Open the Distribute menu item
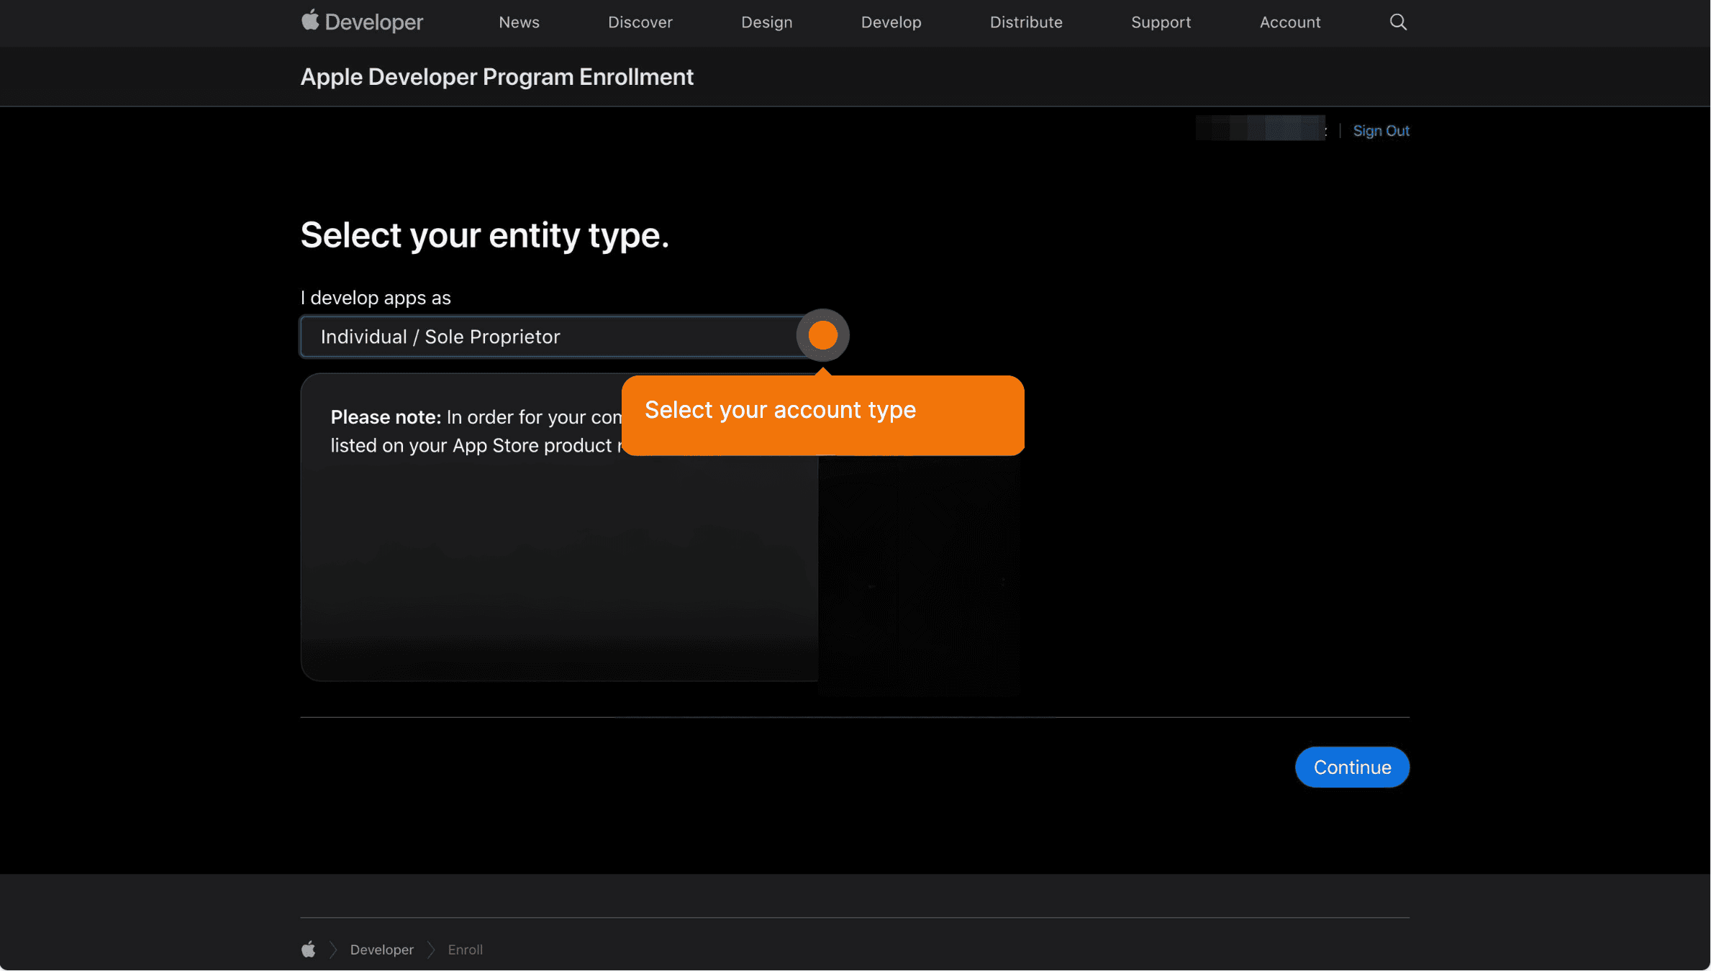Viewport: 1711px width, 971px height. pyautogui.click(x=1026, y=22)
